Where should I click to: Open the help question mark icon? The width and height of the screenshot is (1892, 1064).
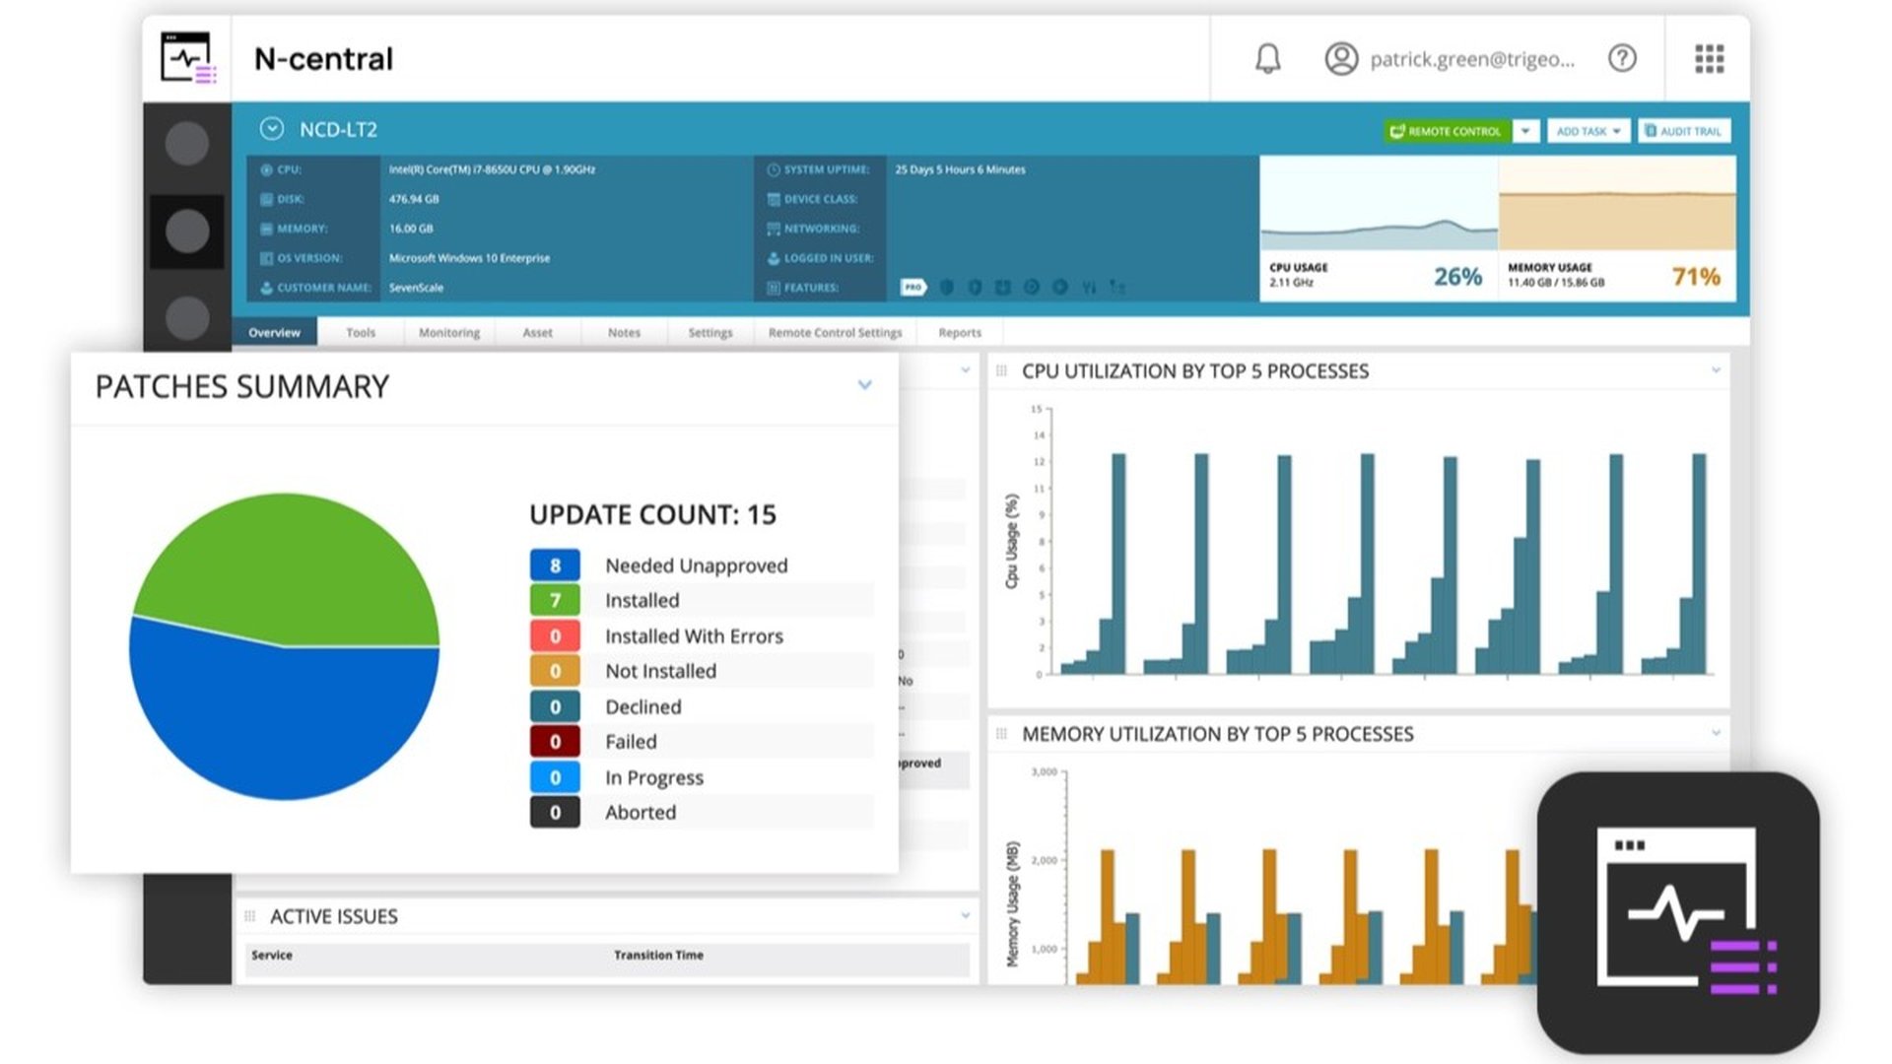tap(1622, 59)
